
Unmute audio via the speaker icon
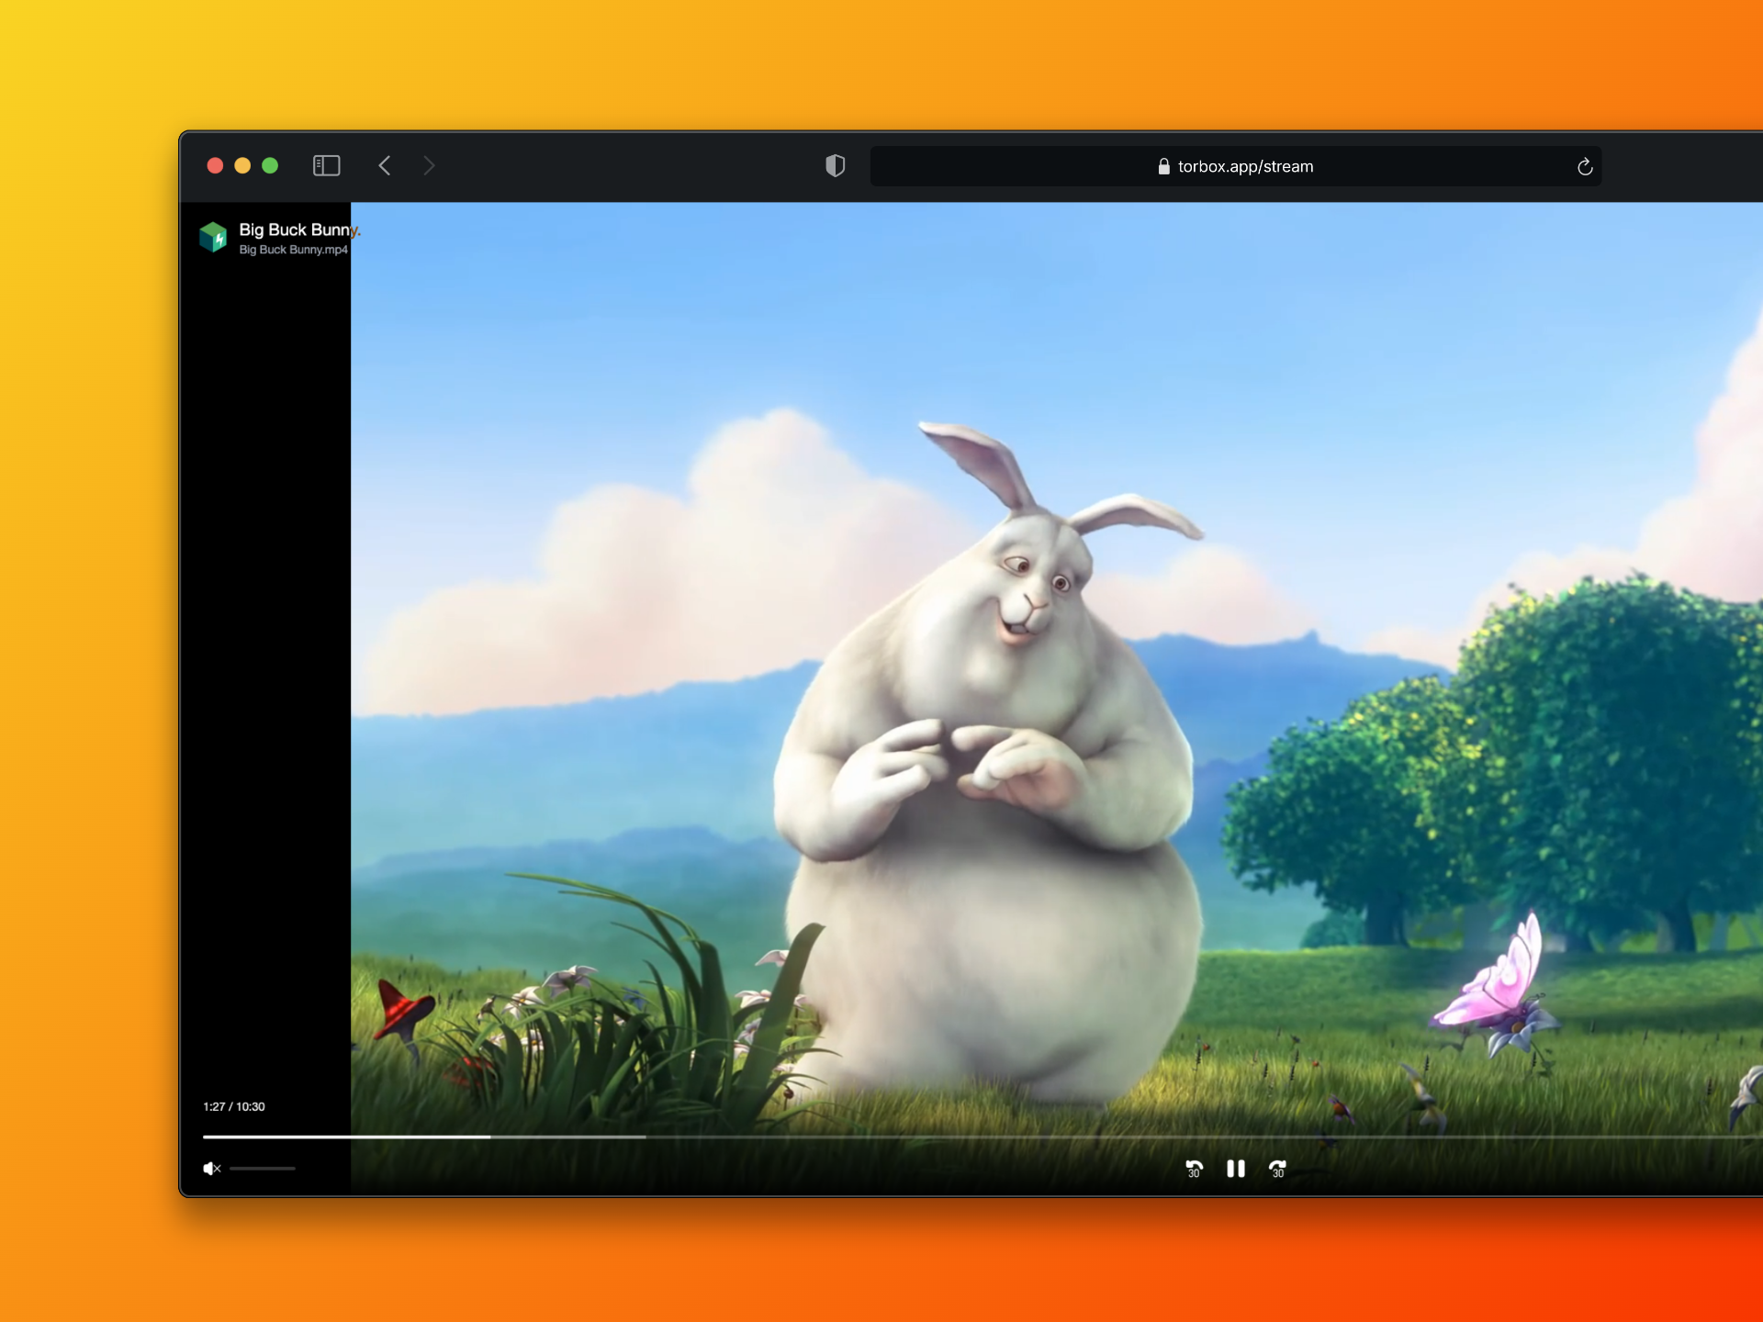point(211,1168)
